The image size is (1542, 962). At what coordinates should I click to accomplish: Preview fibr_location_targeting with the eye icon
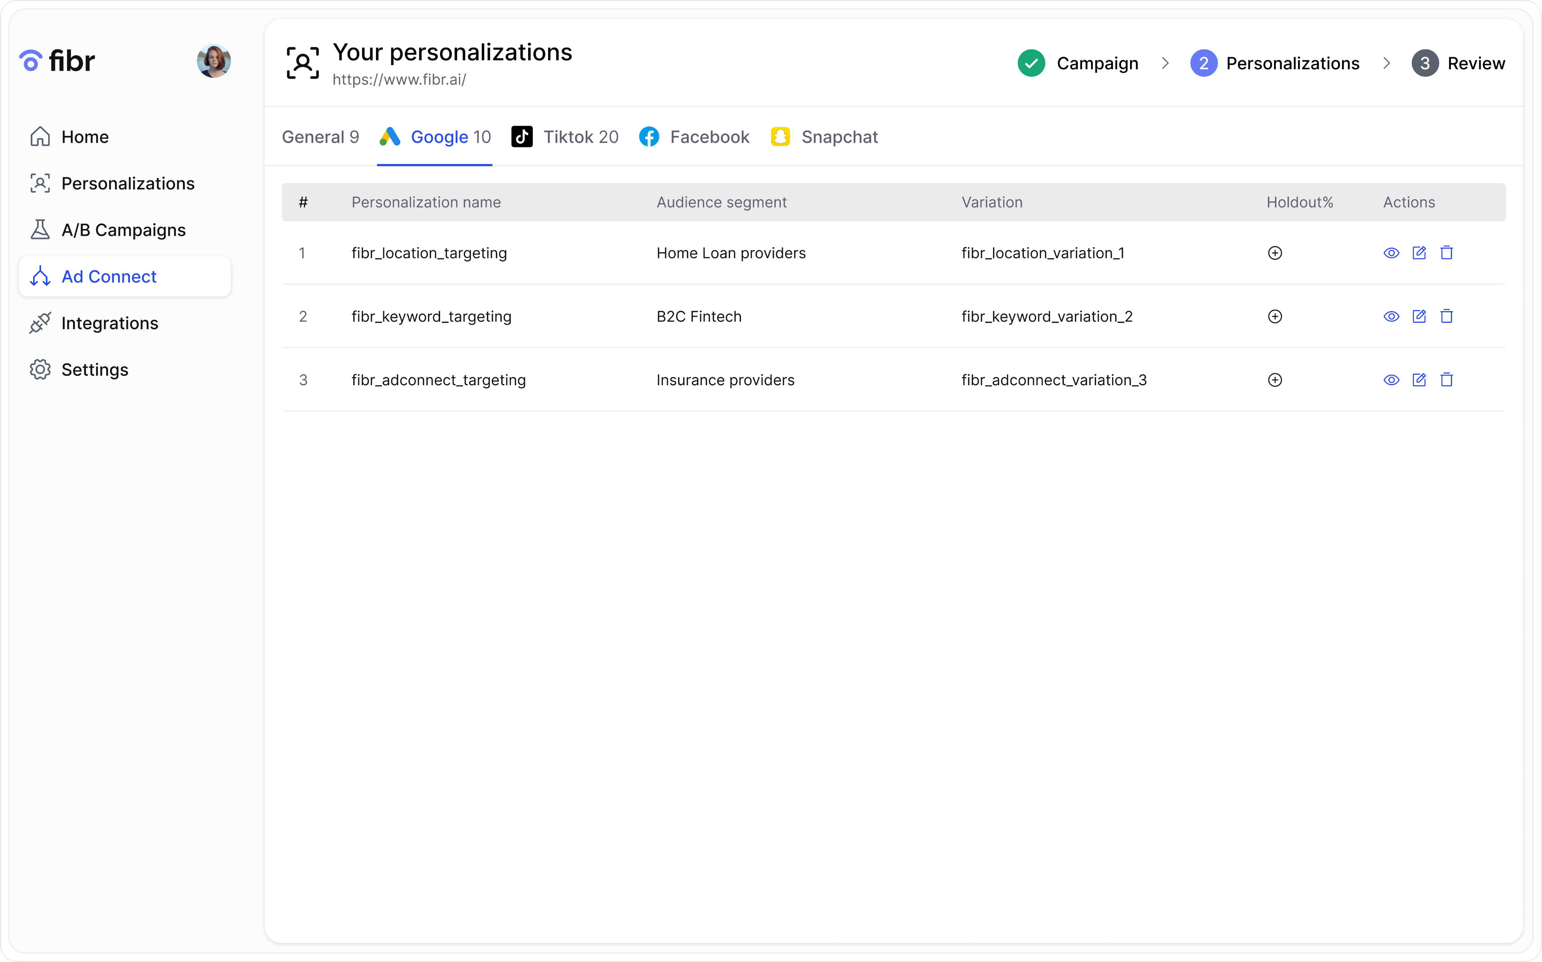click(1392, 252)
